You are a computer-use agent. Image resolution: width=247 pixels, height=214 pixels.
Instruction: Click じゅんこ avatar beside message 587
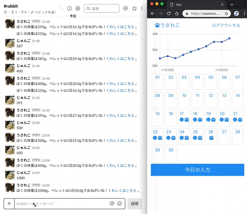10,43
